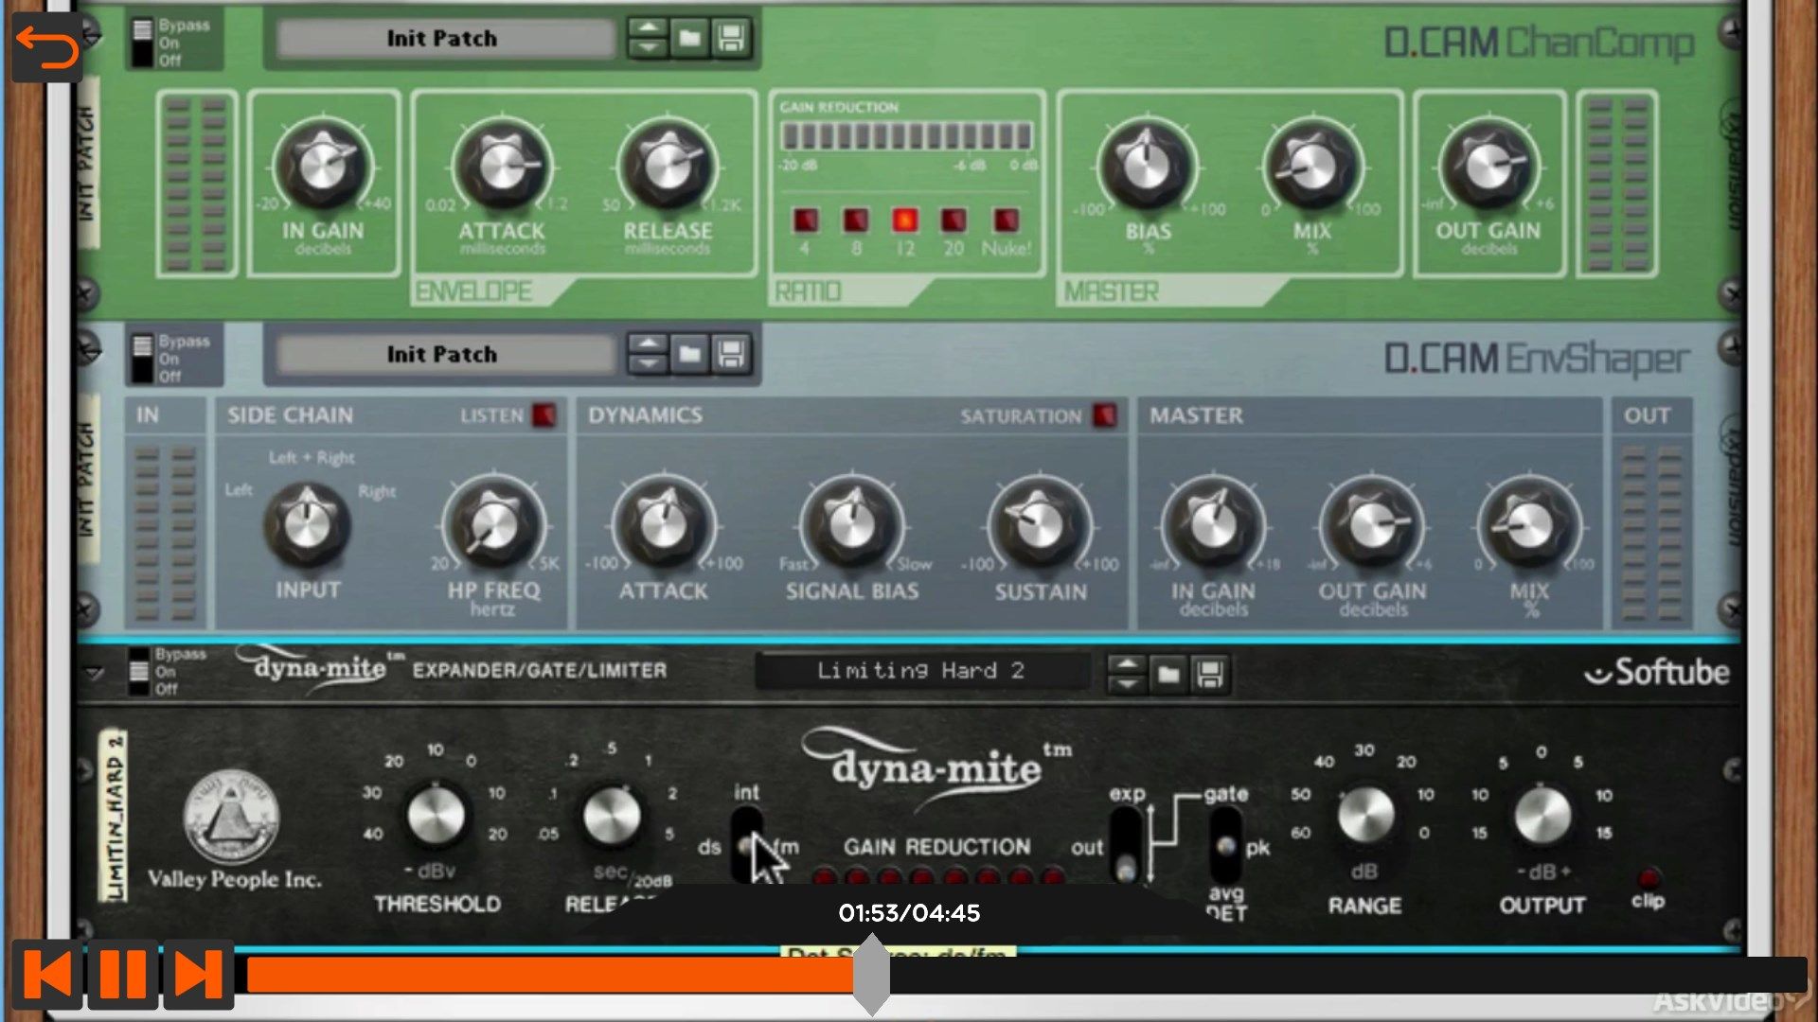Click the EnvShaper SIGNAL BIAS knob

click(851, 525)
